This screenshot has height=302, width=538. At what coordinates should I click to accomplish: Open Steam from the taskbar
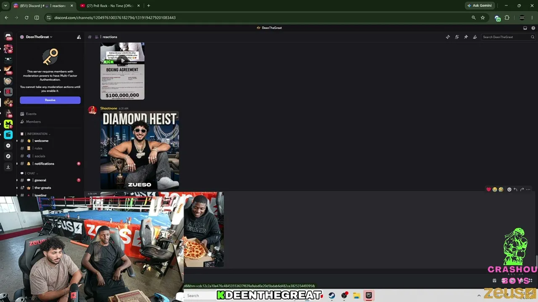(332, 296)
